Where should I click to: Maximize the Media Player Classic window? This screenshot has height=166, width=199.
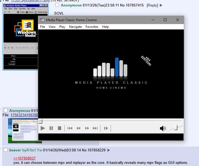point(165,20)
